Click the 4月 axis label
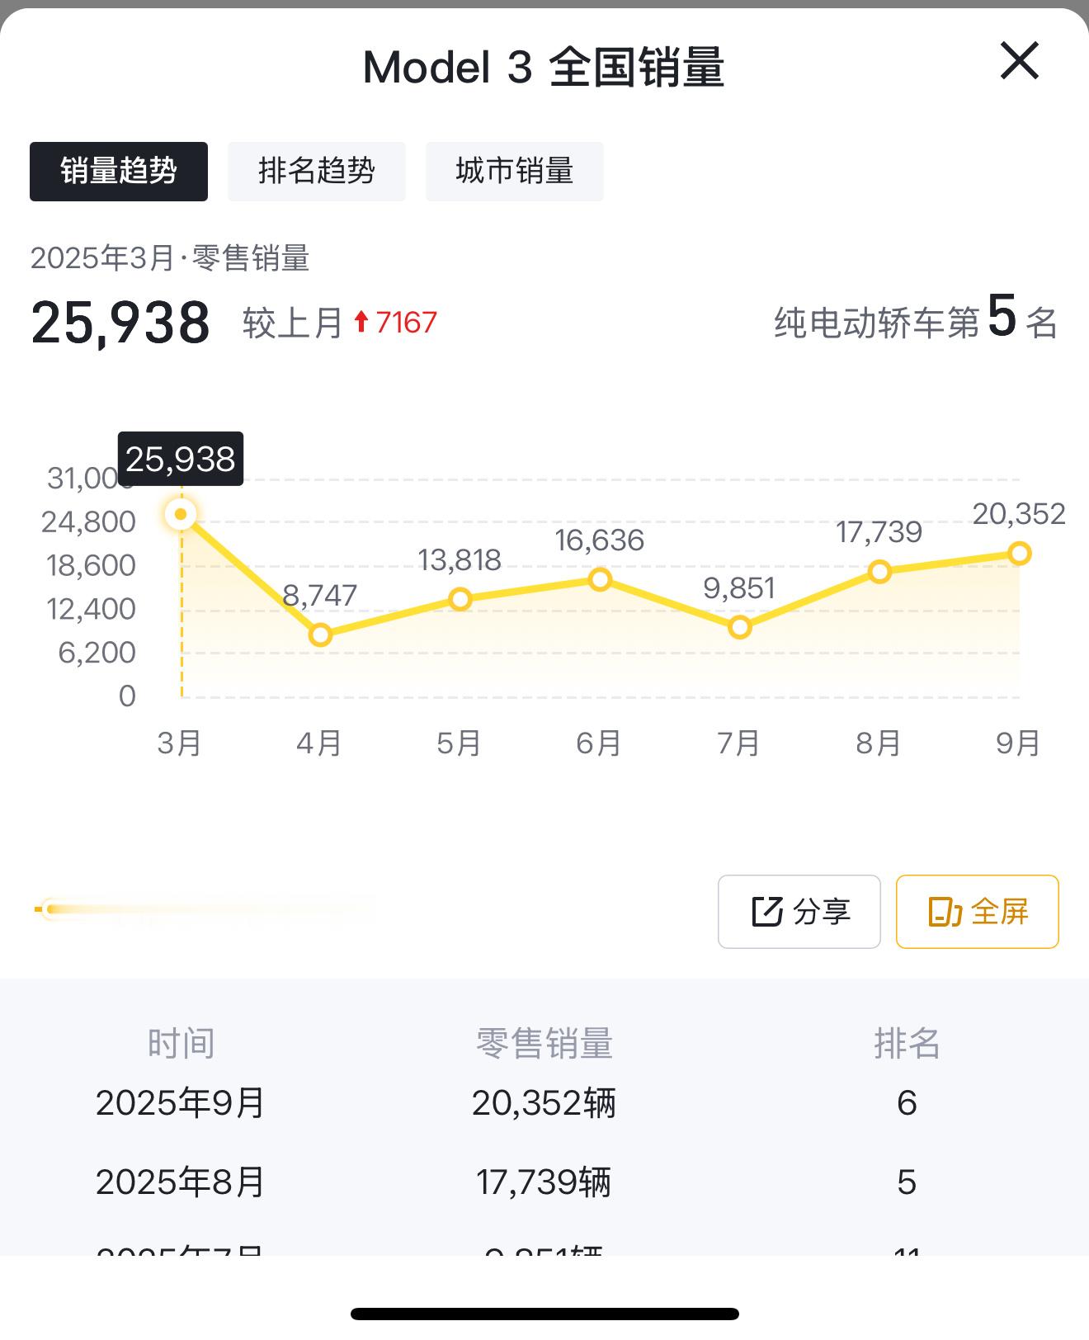1089x1340 pixels. point(320,743)
